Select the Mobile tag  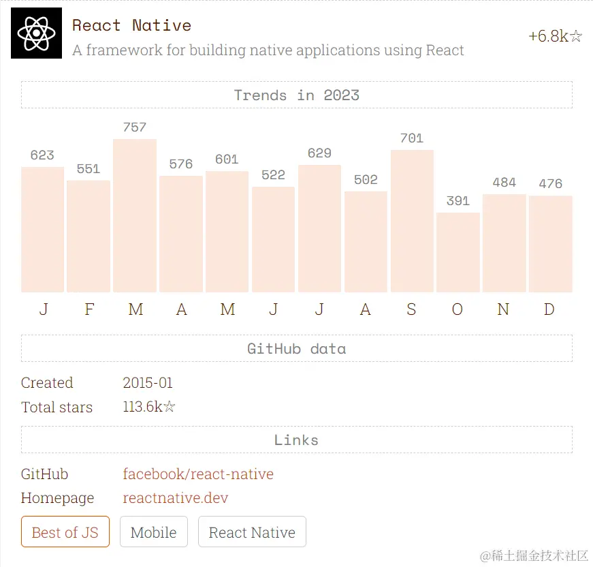point(154,532)
